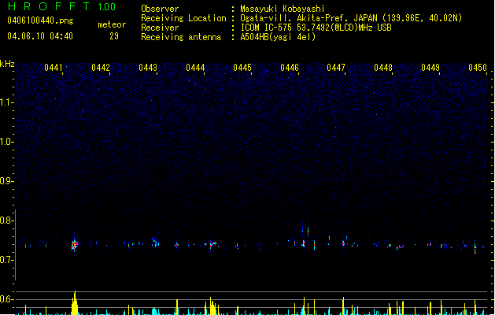Click the 0.6 kHz axis label
The height and width of the screenshot is (315, 495).
[7, 299]
